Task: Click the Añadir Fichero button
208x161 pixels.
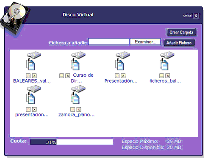Action: pos(179,43)
